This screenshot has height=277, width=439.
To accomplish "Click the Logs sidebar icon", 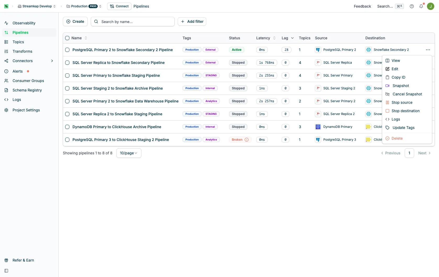I will (x=6, y=100).
